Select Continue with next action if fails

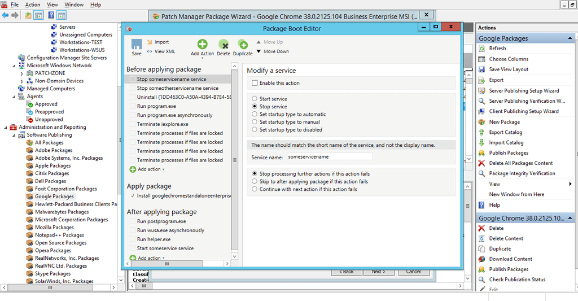pyautogui.click(x=255, y=189)
